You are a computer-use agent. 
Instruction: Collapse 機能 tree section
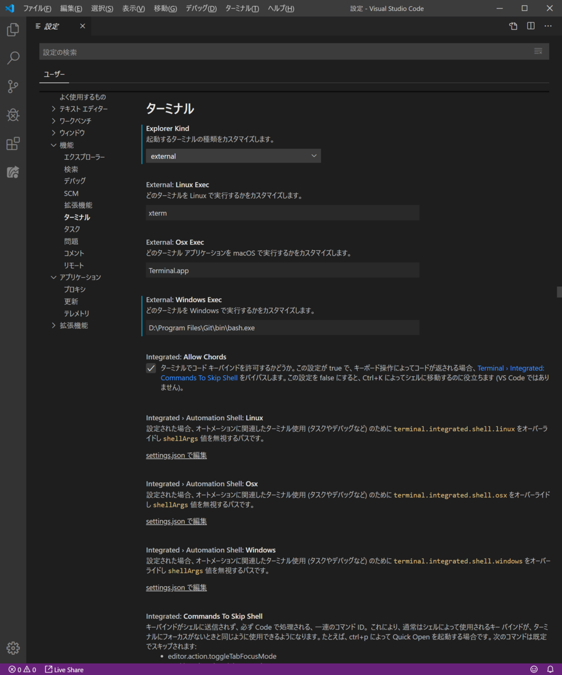(54, 145)
